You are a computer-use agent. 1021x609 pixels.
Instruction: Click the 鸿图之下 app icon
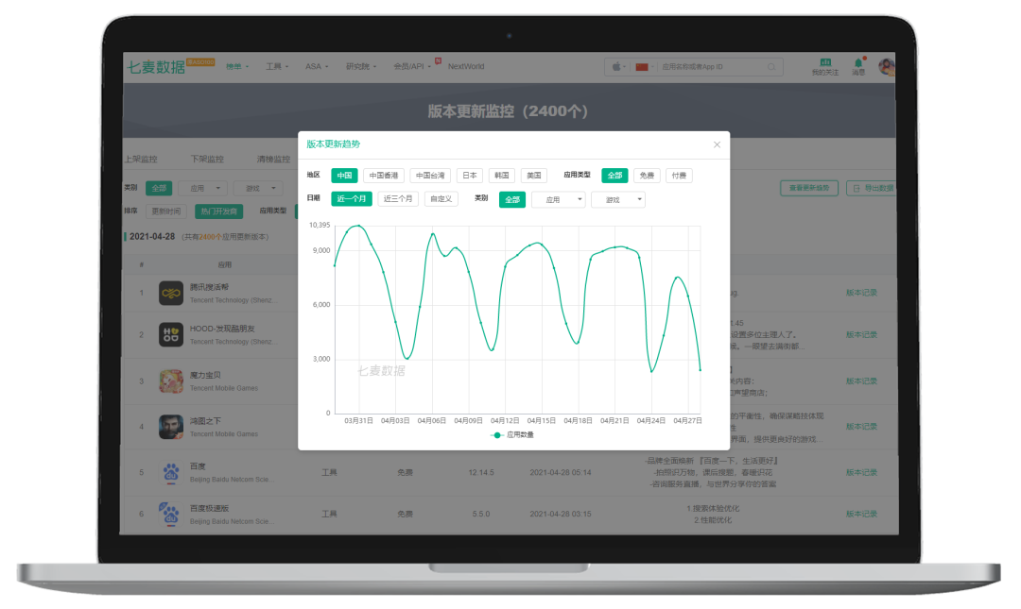170,427
